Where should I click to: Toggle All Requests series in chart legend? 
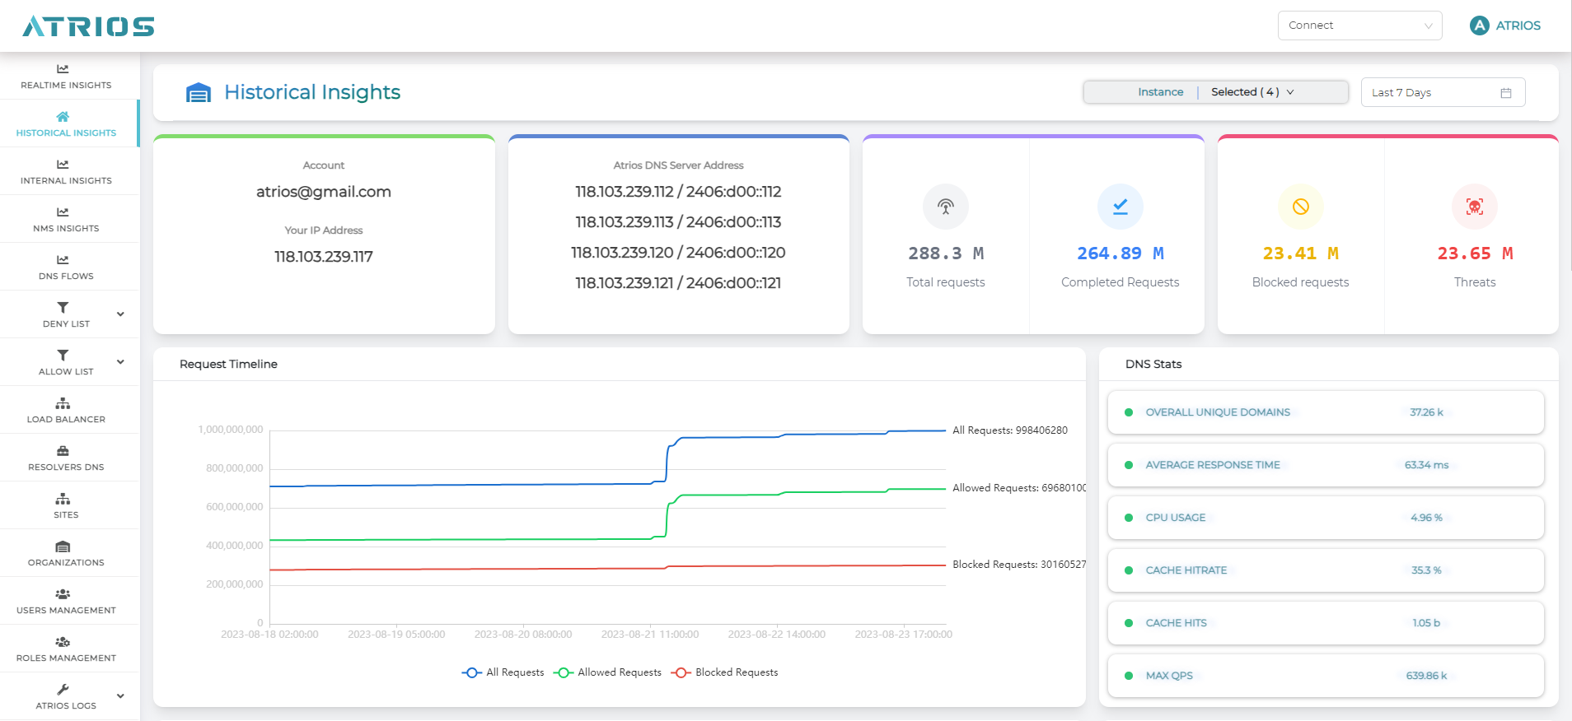pos(503,672)
